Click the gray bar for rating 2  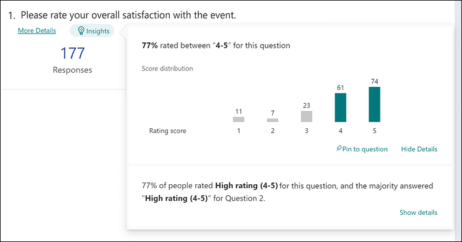coord(273,120)
